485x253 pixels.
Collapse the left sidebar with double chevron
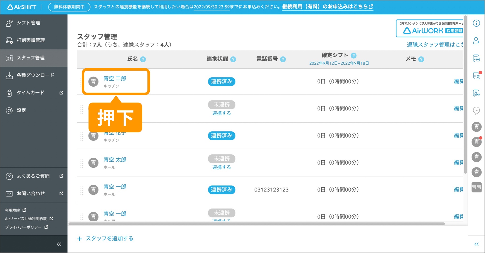59,244
